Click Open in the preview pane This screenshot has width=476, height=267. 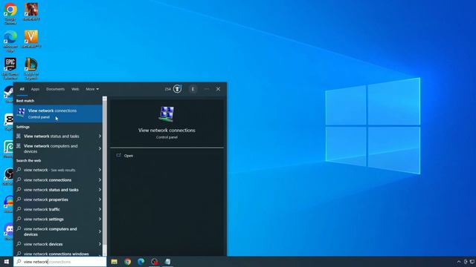coord(129,156)
